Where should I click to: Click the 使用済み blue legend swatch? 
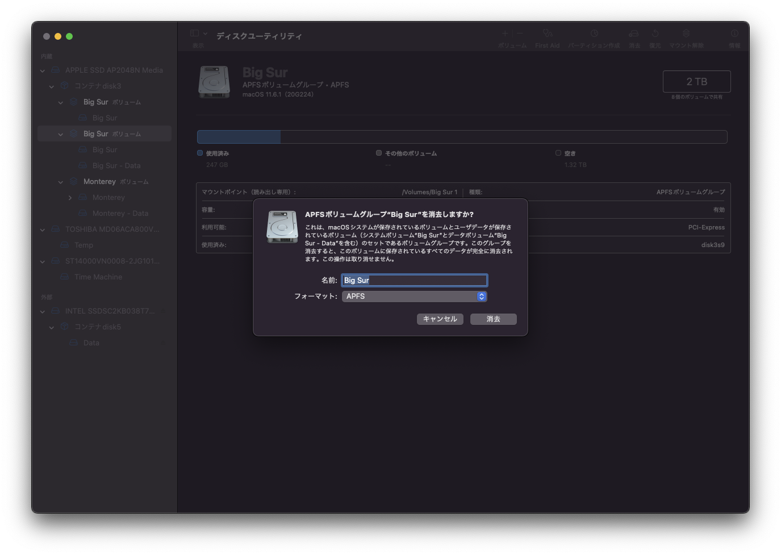200,153
